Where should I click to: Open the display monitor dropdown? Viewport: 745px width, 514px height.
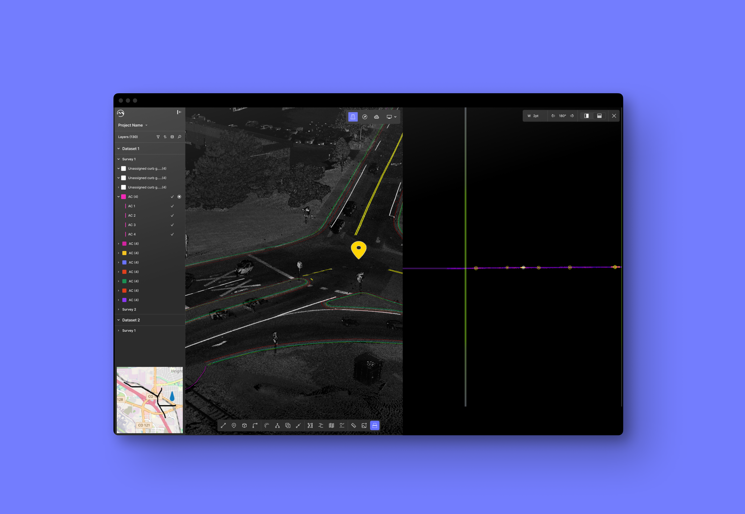click(391, 117)
